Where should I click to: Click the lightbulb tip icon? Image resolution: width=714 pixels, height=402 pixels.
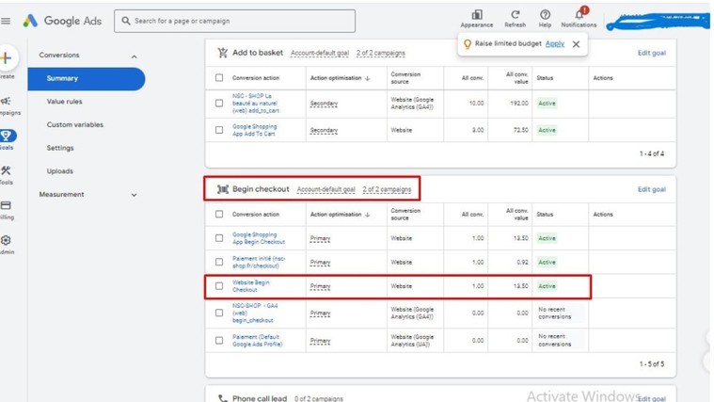468,44
